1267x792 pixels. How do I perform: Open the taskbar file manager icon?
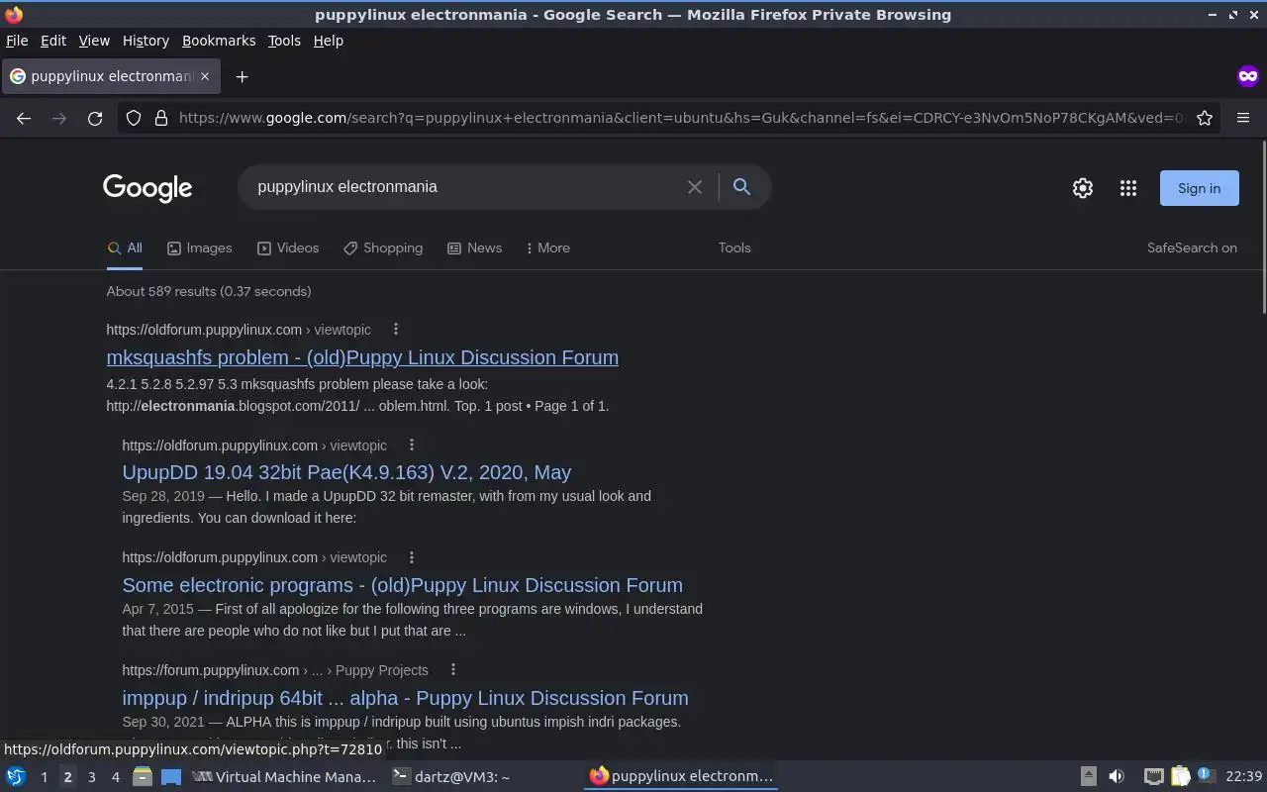(x=142, y=777)
